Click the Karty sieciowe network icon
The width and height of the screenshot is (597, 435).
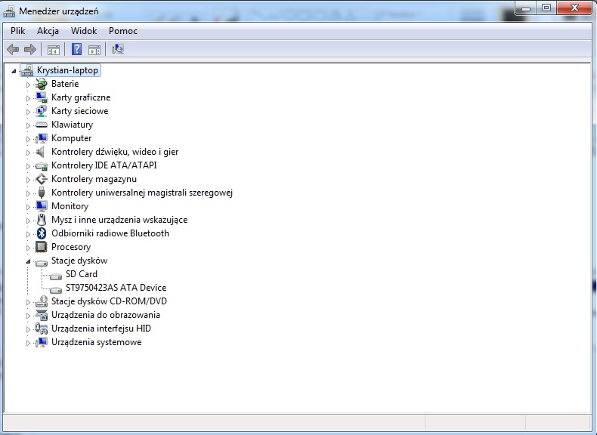[x=41, y=111]
